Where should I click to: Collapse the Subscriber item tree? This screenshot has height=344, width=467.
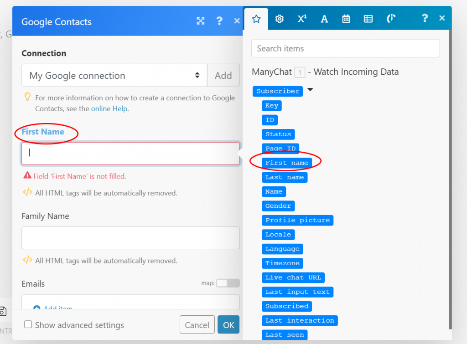click(310, 90)
